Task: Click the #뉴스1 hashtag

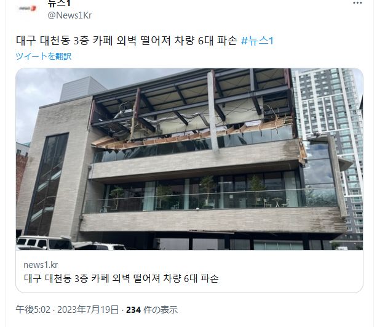Action: point(257,41)
